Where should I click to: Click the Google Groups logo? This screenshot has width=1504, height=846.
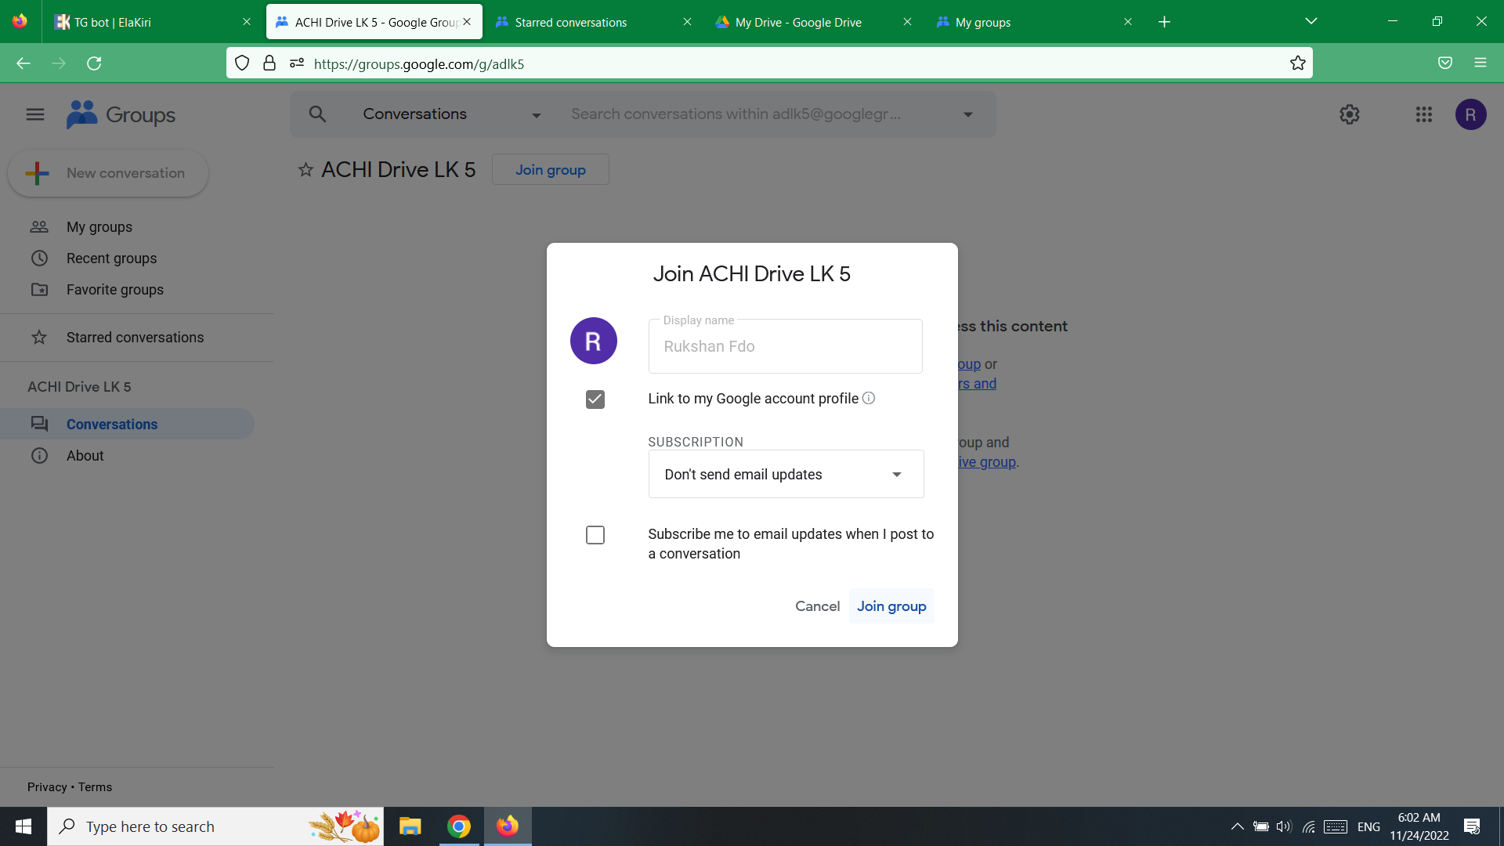(121, 114)
